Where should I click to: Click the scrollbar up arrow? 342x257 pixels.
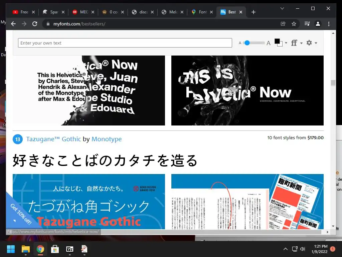pyautogui.click(x=333, y=33)
